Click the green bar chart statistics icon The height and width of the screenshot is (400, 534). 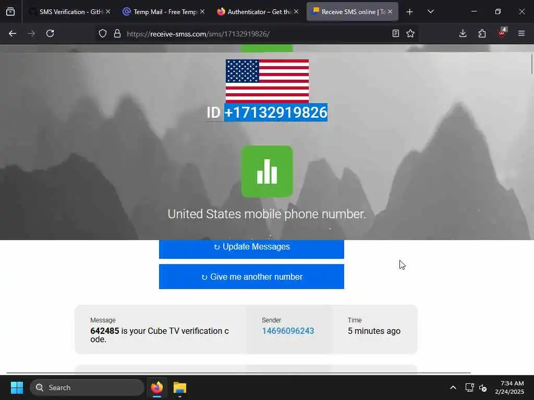(x=267, y=171)
